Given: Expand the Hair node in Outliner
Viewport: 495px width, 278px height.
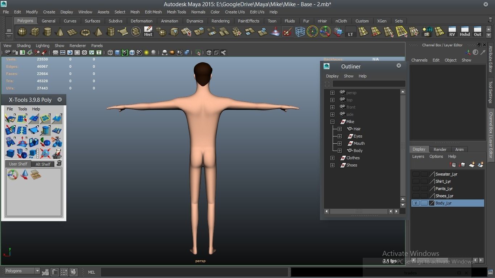Looking at the screenshot, I should coord(340,129).
